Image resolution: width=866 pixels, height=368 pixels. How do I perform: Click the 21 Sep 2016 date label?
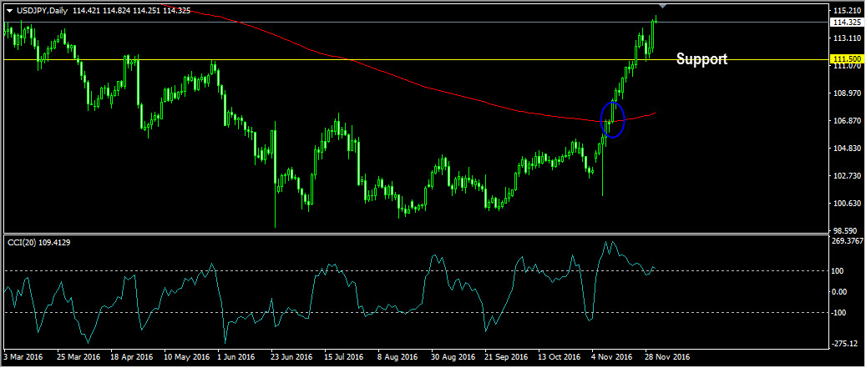click(506, 357)
